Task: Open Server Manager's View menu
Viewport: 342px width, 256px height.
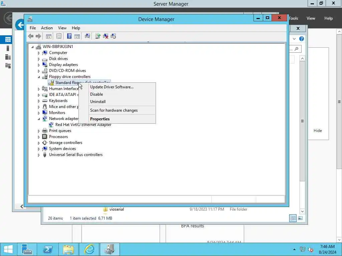Action: [x=311, y=18]
